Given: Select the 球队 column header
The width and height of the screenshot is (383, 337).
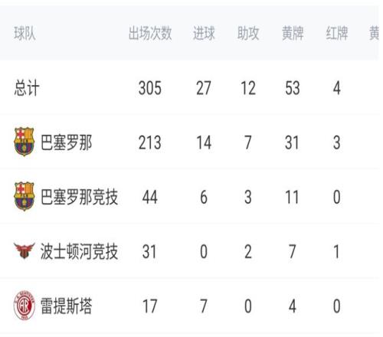Looking at the screenshot, I should coord(25,33).
